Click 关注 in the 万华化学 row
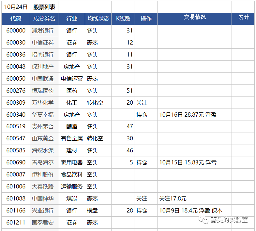256x231 pixels. 146,103
